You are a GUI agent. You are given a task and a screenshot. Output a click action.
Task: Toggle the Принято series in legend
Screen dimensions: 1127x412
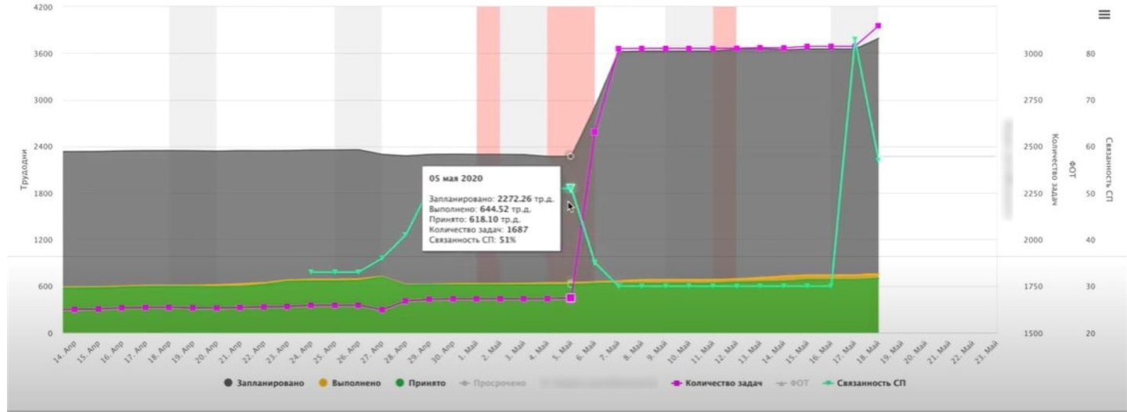click(420, 383)
